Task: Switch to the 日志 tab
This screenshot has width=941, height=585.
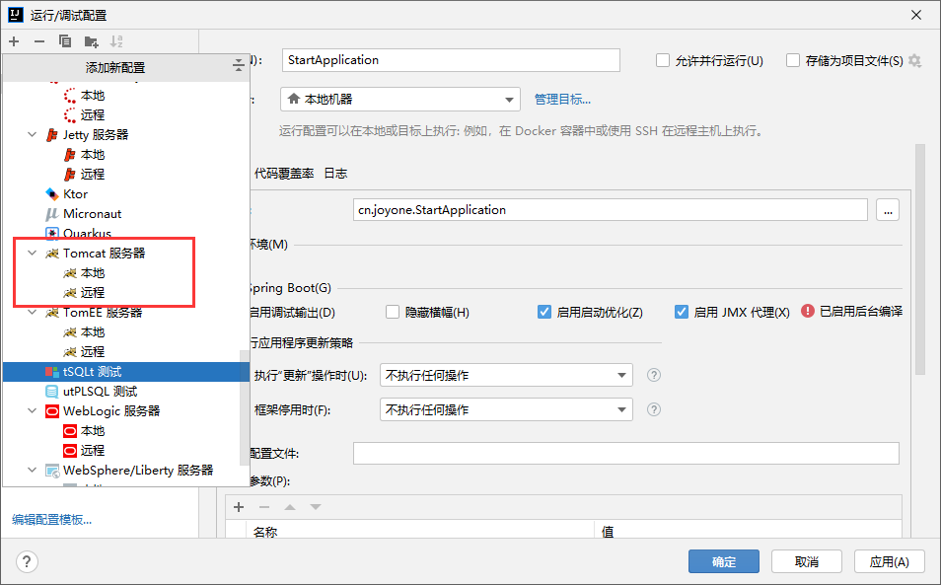Action: pyautogui.click(x=335, y=174)
